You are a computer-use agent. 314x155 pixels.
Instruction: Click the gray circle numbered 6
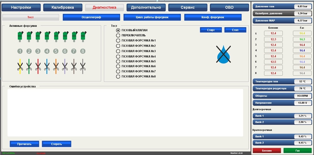click(65, 51)
